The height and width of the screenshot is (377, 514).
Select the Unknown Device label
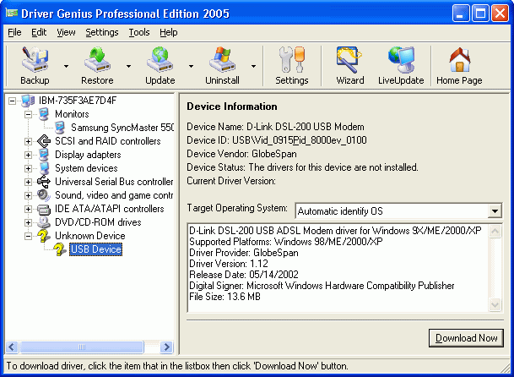(x=89, y=236)
